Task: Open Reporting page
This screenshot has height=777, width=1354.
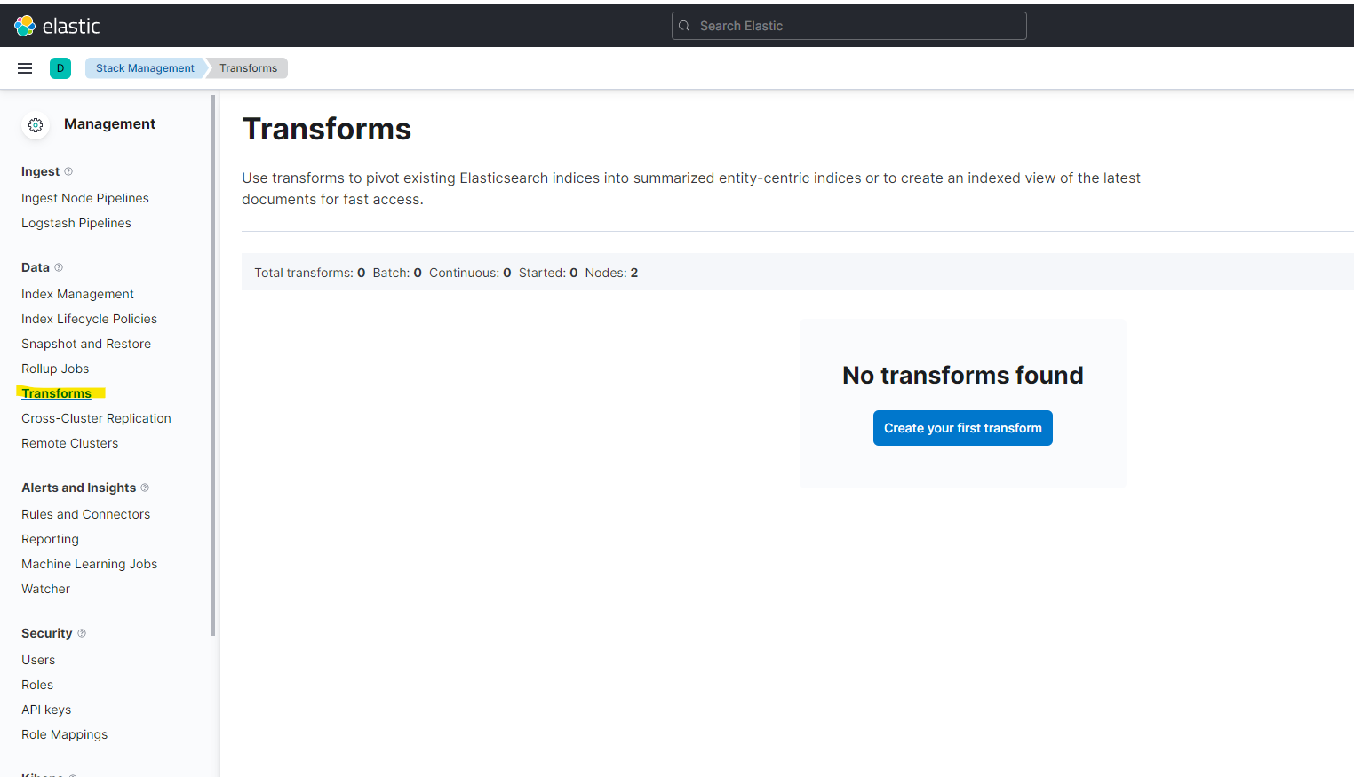Action: 50,539
